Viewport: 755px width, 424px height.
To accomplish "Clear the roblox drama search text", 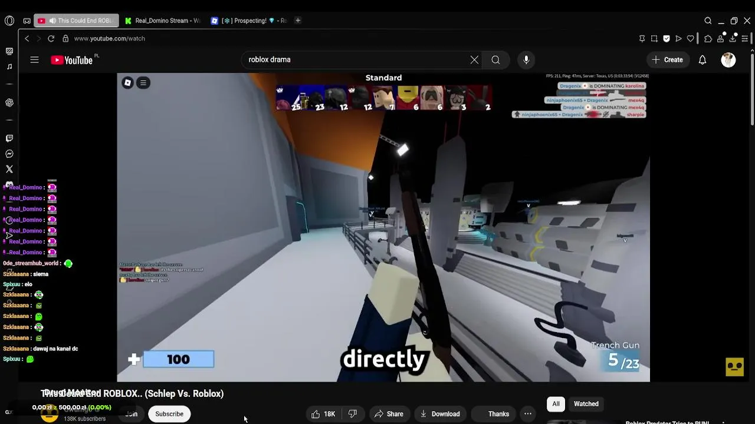I will click(x=474, y=59).
